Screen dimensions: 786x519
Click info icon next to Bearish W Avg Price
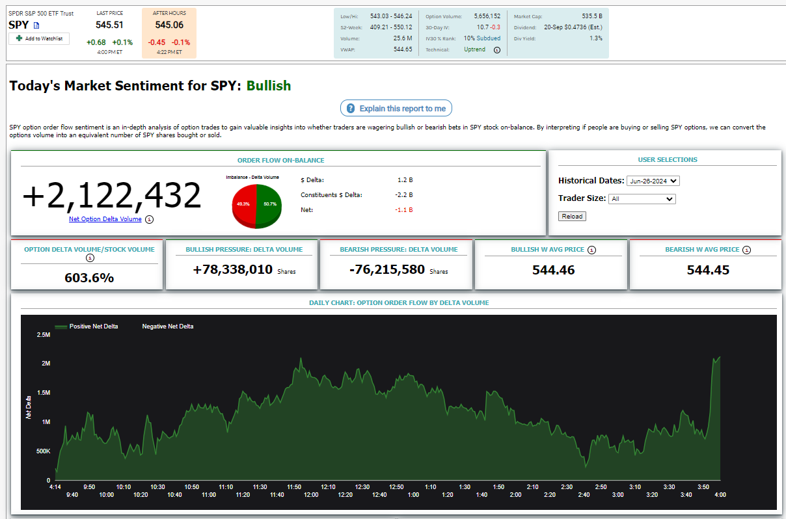(x=746, y=249)
